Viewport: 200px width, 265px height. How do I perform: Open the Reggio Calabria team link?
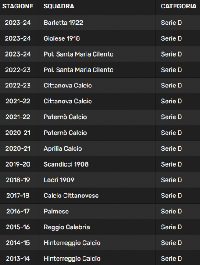[67, 227]
